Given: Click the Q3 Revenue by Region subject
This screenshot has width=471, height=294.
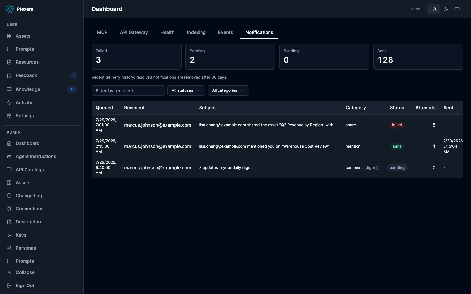Looking at the screenshot, I should point(269,125).
